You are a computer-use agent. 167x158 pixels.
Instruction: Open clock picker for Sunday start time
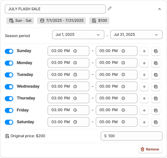75,51
